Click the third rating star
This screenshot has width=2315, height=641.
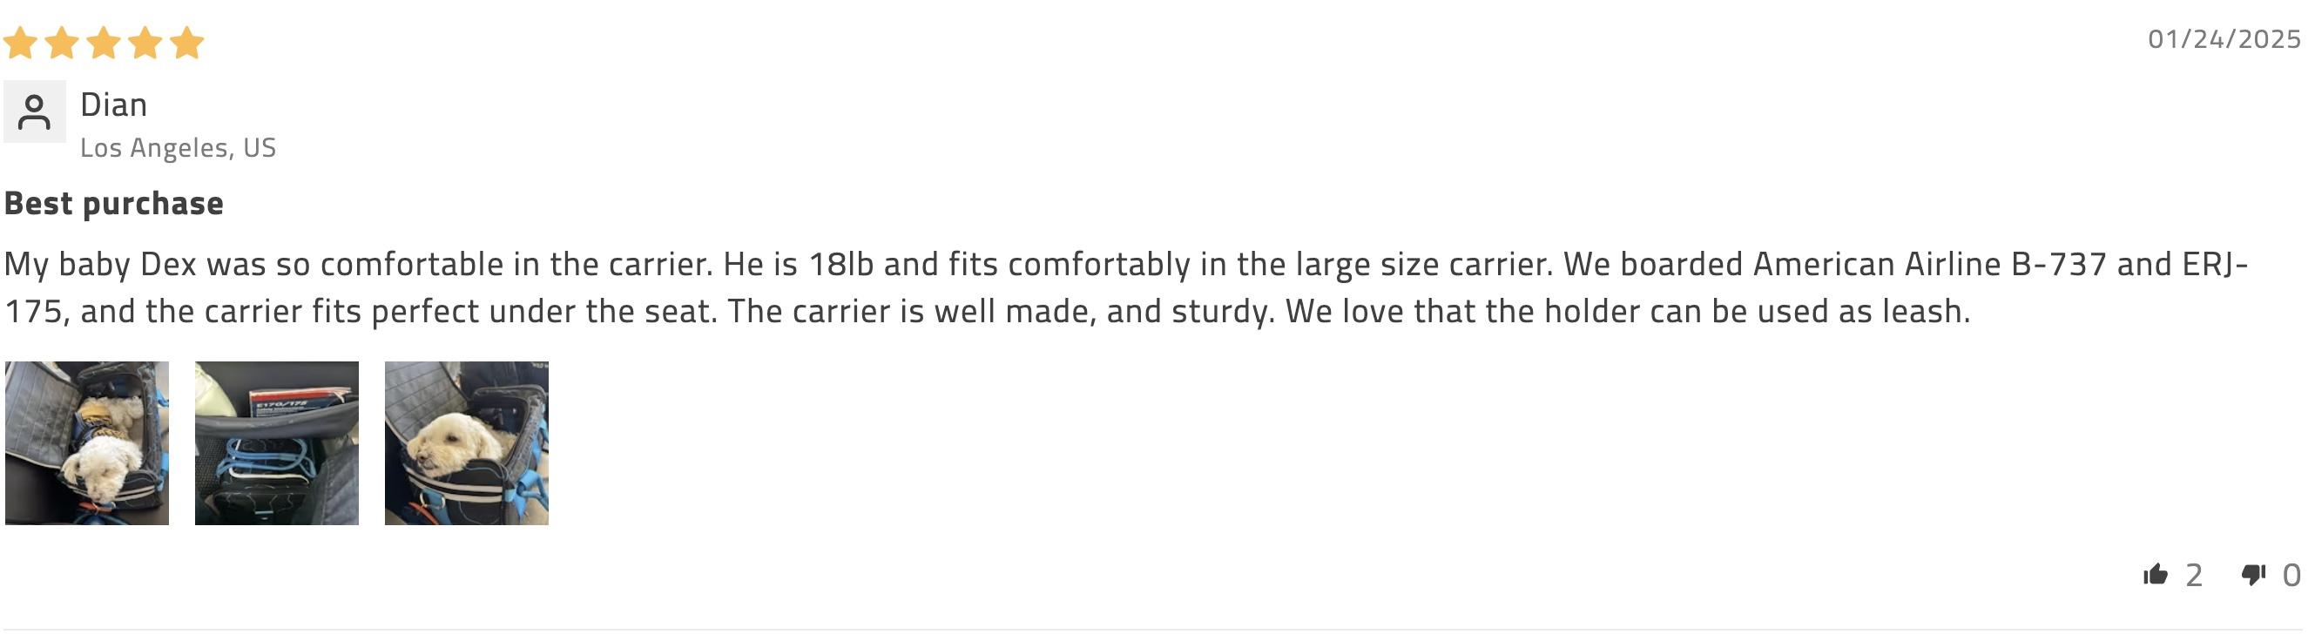point(104,43)
